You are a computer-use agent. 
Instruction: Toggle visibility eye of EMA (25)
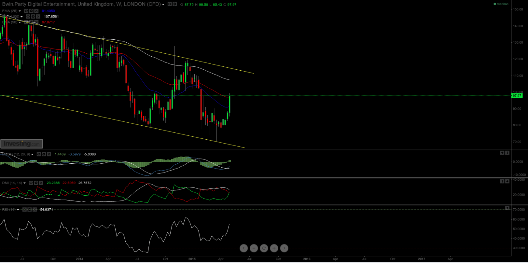26,11
